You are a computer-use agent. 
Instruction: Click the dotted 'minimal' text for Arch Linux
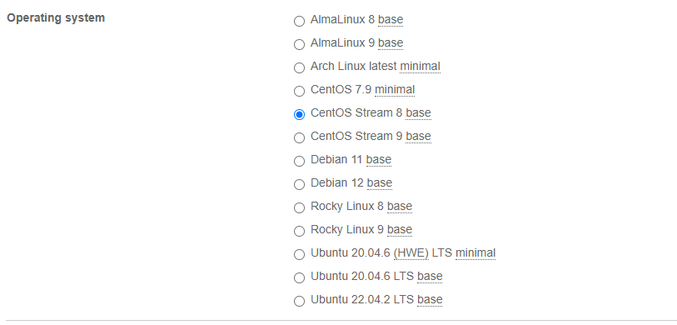click(420, 67)
